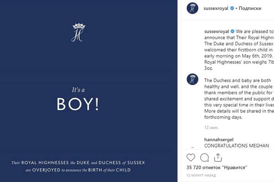The image size is (274, 182).
Task: Click the royal announcement text at the image bottom
Action: pyautogui.click(x=78, y=166)
